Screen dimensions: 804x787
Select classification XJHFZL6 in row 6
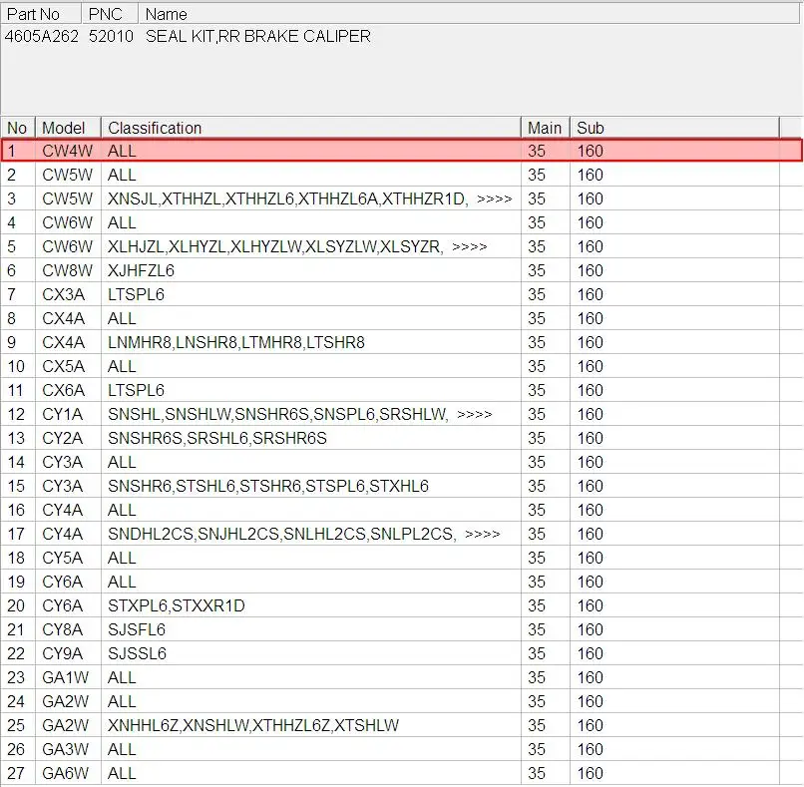coord(141,270)
